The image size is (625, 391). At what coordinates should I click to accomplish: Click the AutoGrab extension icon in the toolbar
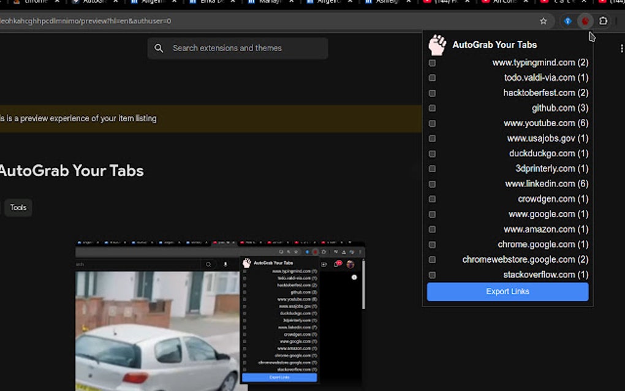[x=585, y=21]
